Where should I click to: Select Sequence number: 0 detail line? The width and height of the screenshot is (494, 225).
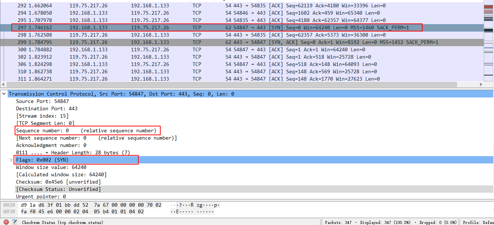[x=86, y=130]
